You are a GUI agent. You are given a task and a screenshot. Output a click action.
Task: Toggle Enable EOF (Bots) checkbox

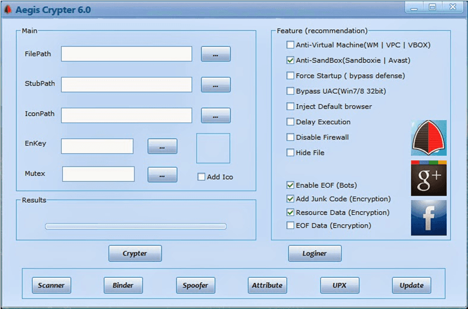click(x=290, y=185)
